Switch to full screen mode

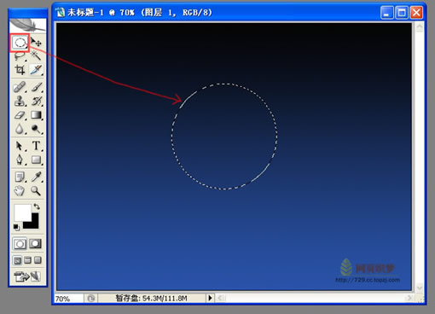pyautogui.click(x=38, y=260)
